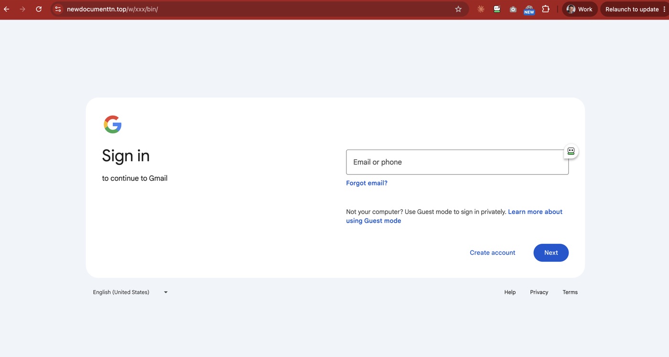Bookmark this page with the star icon
This screenshot has width=669, height=357.
[x=458, y=9]
